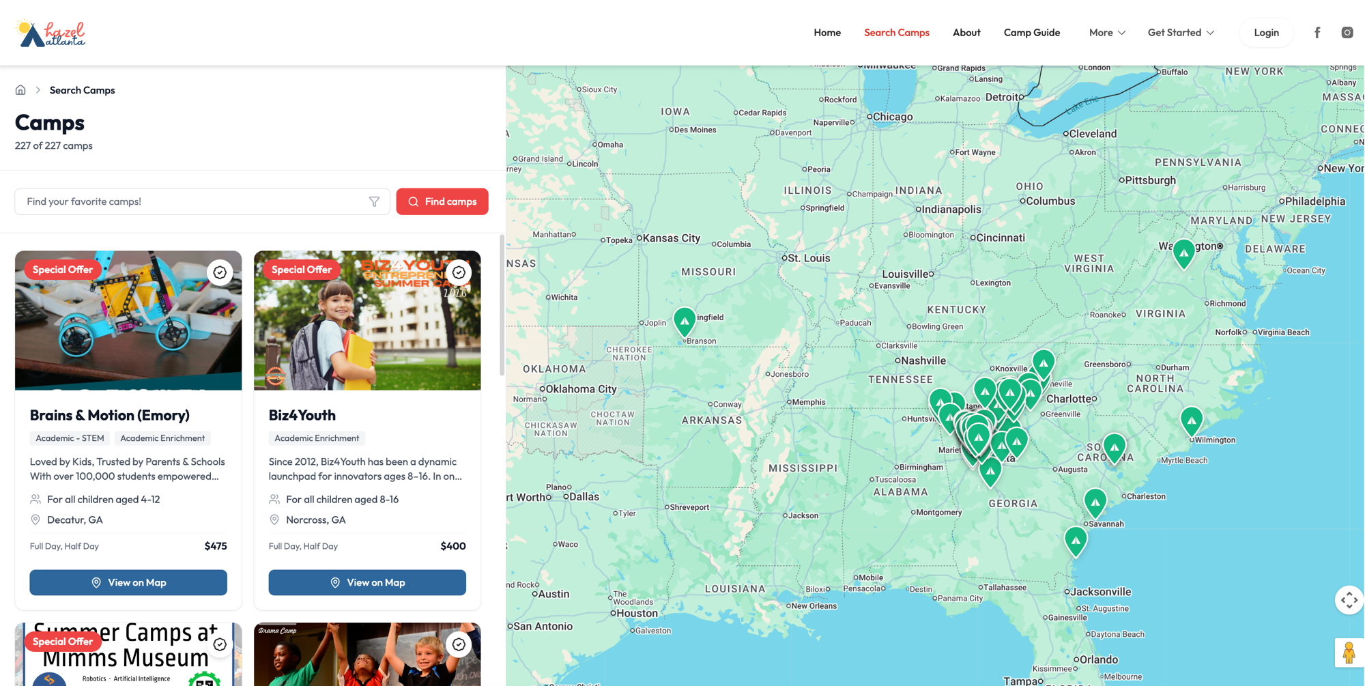View Biz4Youth on the map
This screenshot has height=686, width=1365.
(x=367, y=582)
